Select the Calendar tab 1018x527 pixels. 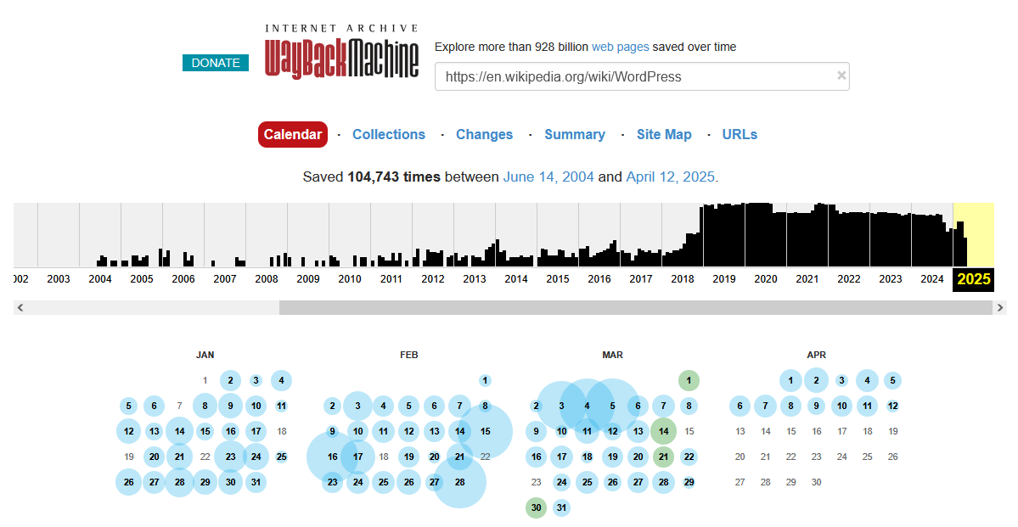pos(293,134)
